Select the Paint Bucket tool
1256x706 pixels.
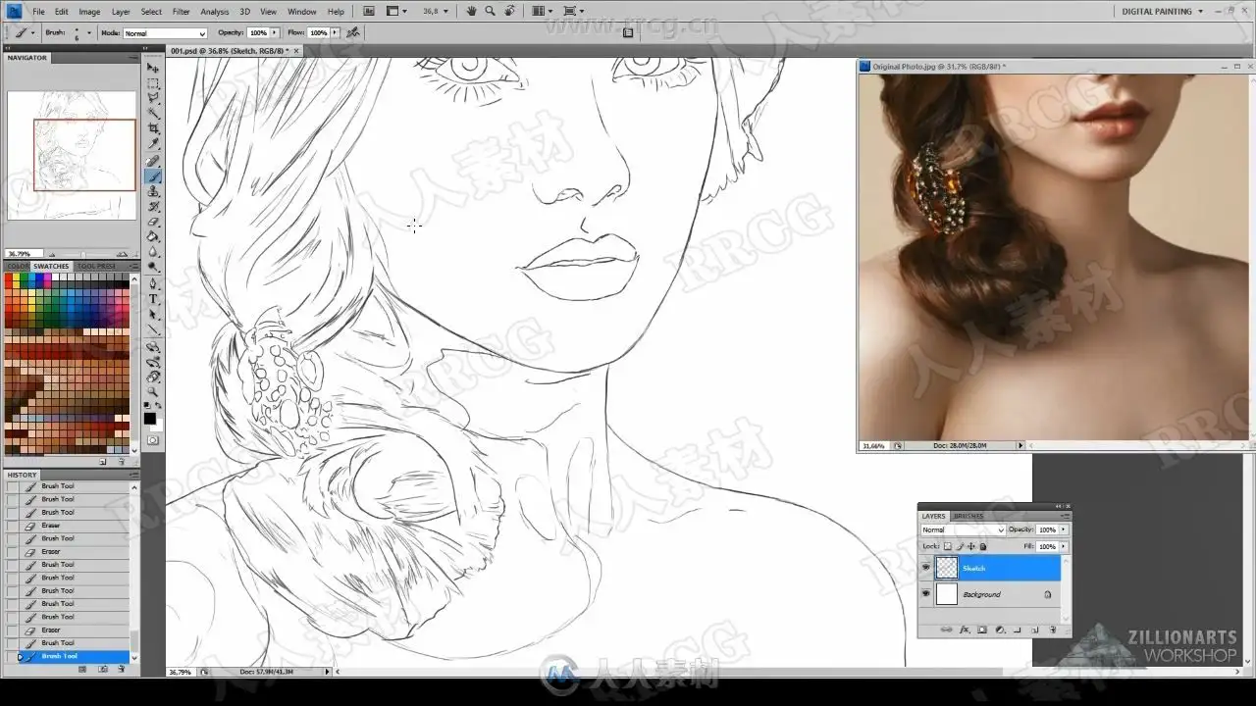154,236
